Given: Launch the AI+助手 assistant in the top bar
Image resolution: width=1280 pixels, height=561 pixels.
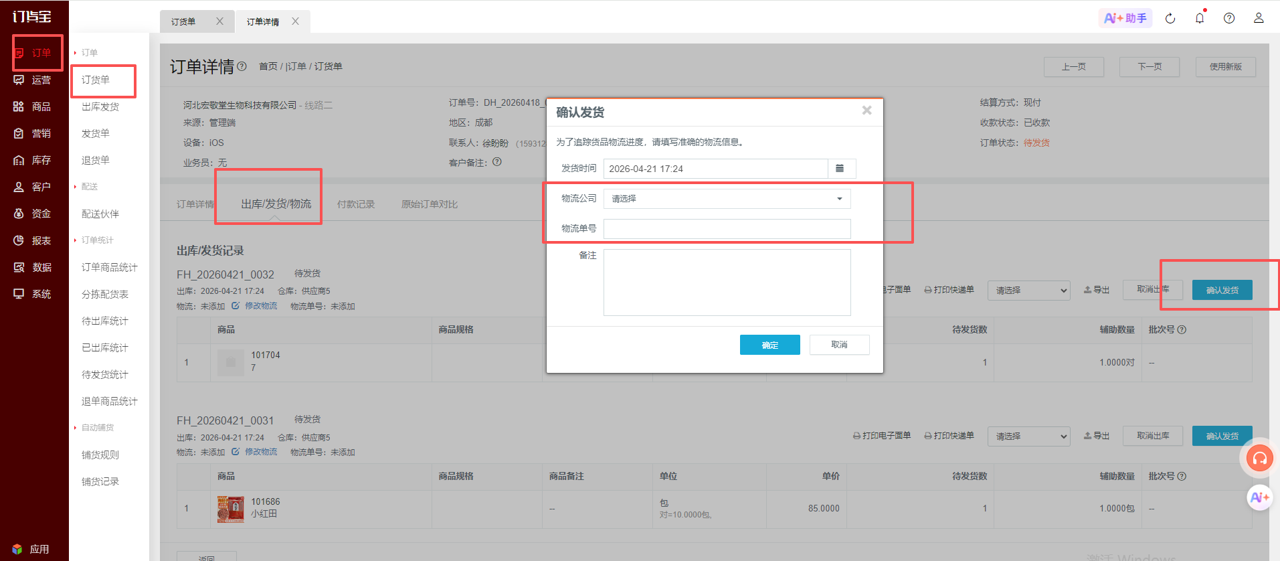Looking at the screenshot, I should pos(1125,18).
